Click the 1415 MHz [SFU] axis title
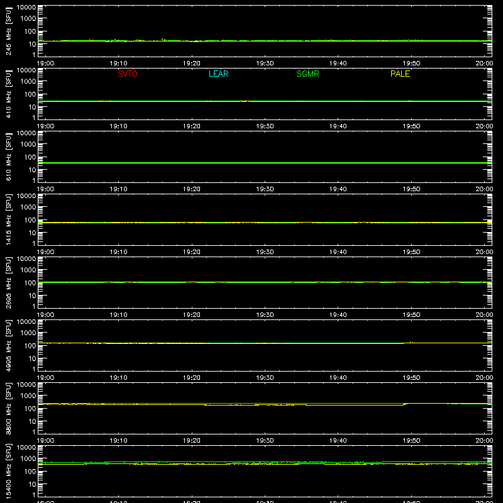The width and height of the screenshot is (503, 503). click(x=8, y=219)
